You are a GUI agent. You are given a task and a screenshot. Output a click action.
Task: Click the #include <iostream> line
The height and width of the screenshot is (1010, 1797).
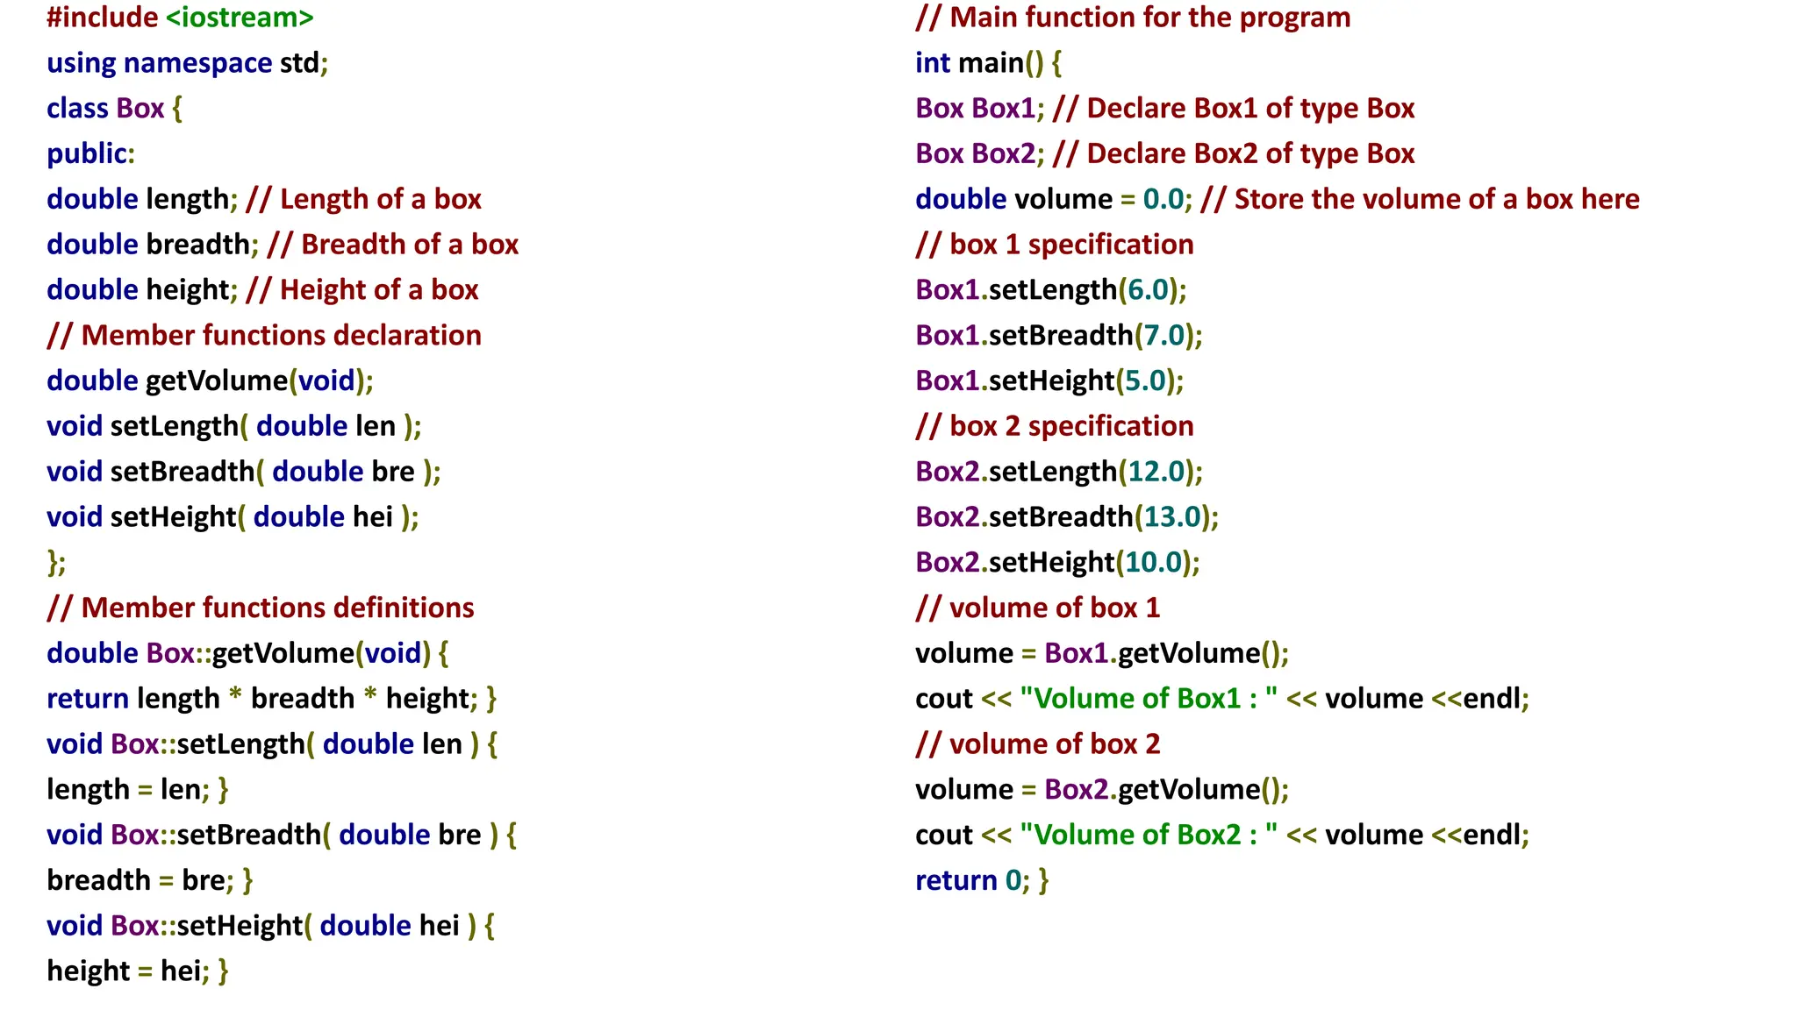click(180, 18)
